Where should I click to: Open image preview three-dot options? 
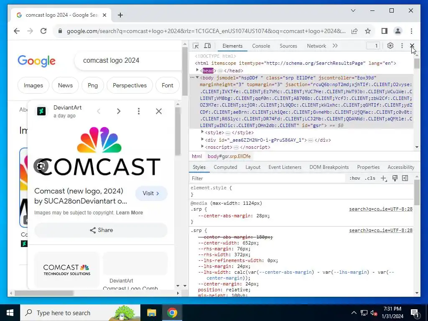(x=139, y=111)
